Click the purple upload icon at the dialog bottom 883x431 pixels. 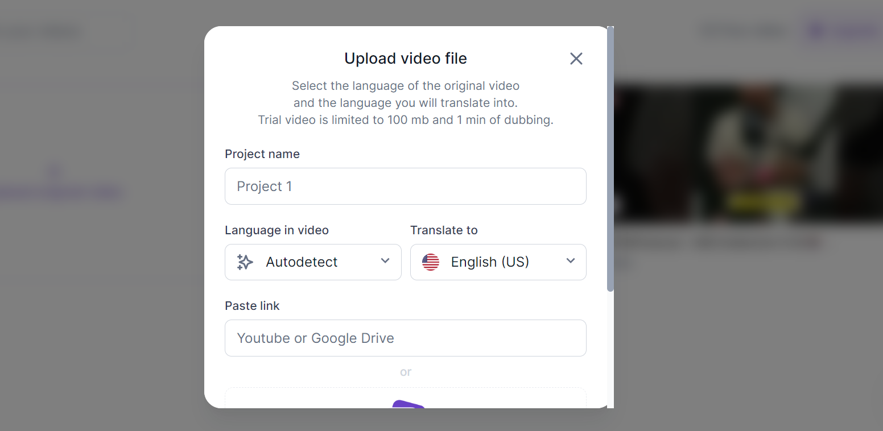pos(409,404)
